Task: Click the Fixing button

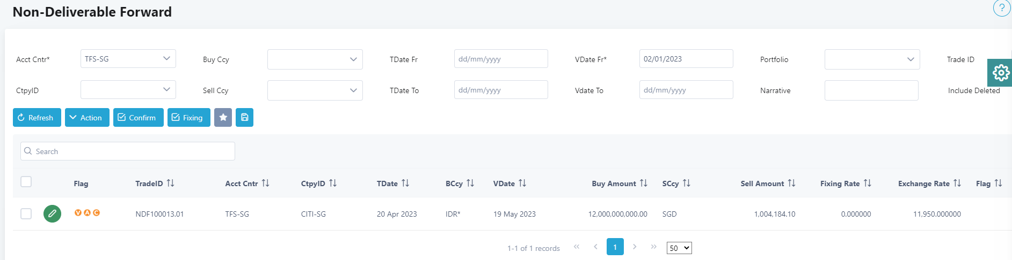Action: 188,118
